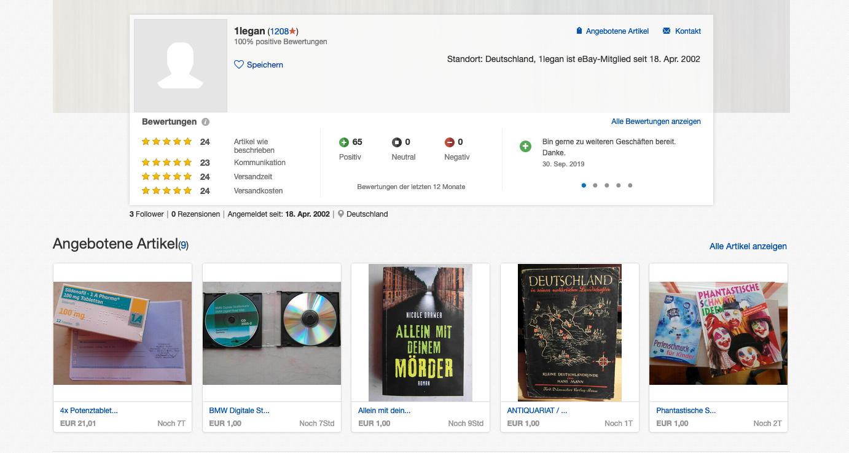
Task: Click the info icon beside Bewertungen
Action: click(206, 122)
